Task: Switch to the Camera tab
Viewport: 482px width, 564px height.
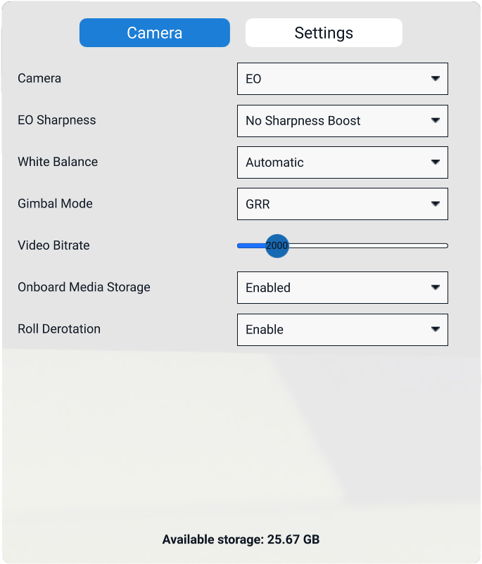Action: click(x=155, y=33)
